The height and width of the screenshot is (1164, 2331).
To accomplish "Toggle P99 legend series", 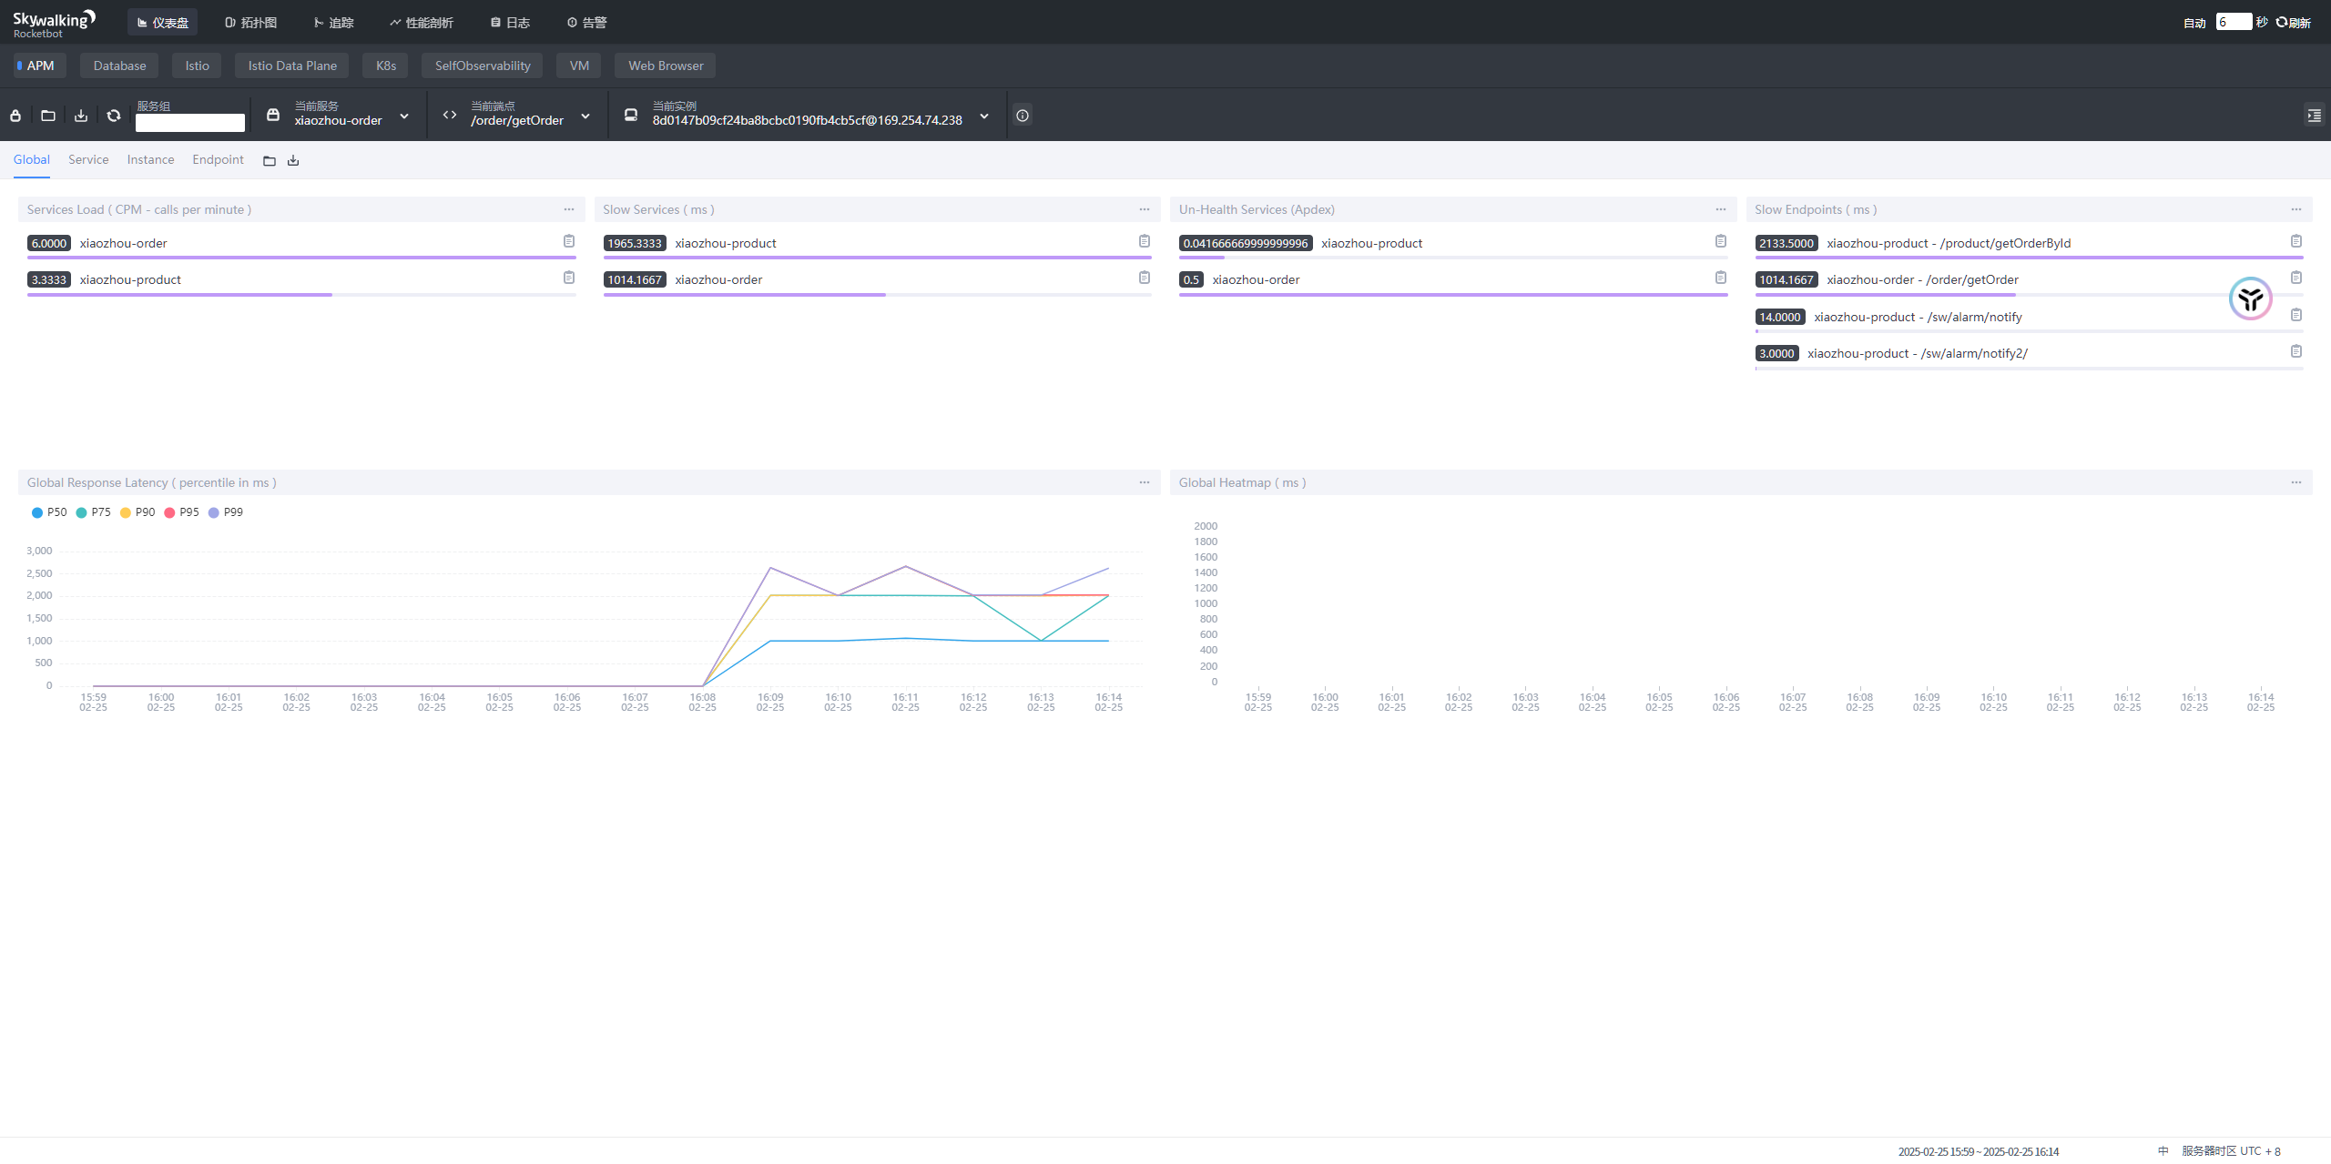I will (x=226, y=512).
